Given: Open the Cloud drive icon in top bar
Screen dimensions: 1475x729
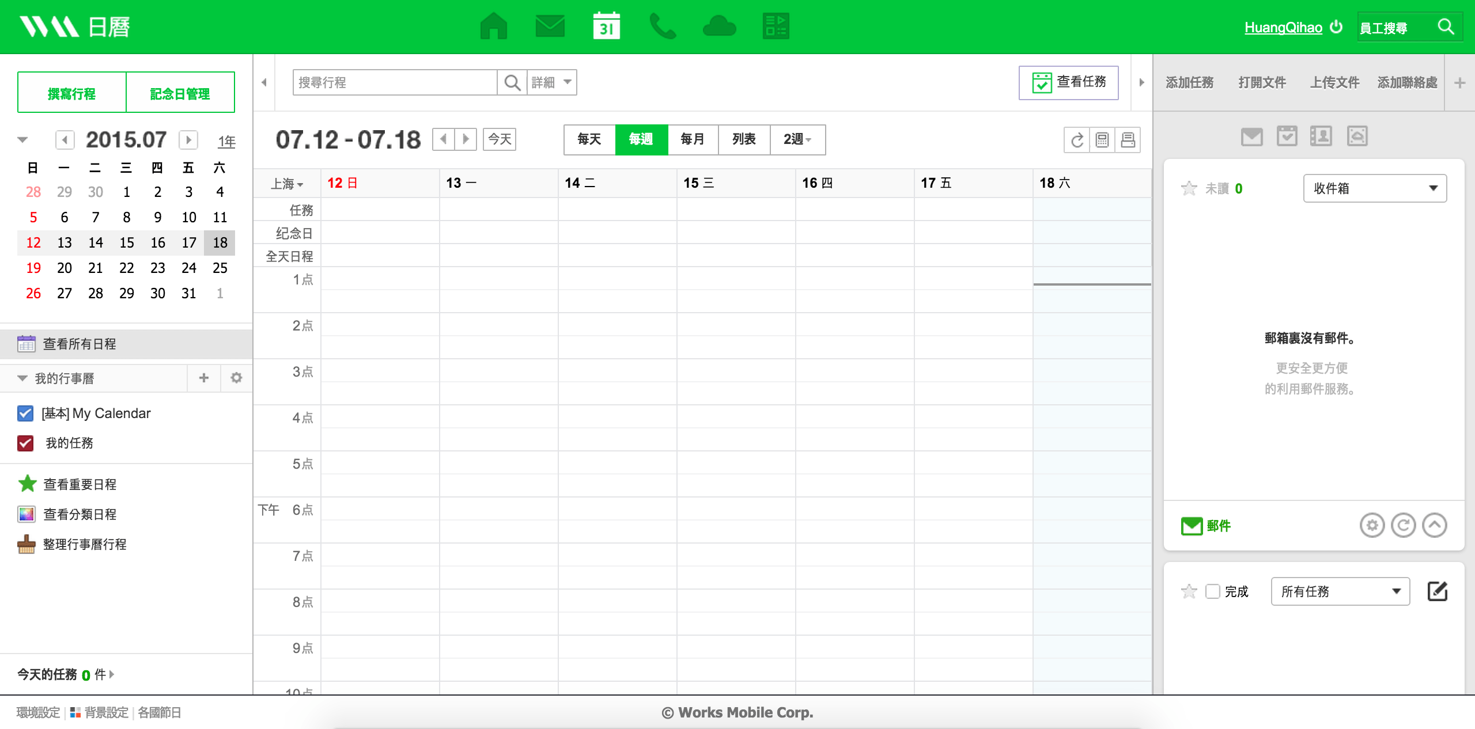Looking at the screenshot, I should click(x=720, y=26).
